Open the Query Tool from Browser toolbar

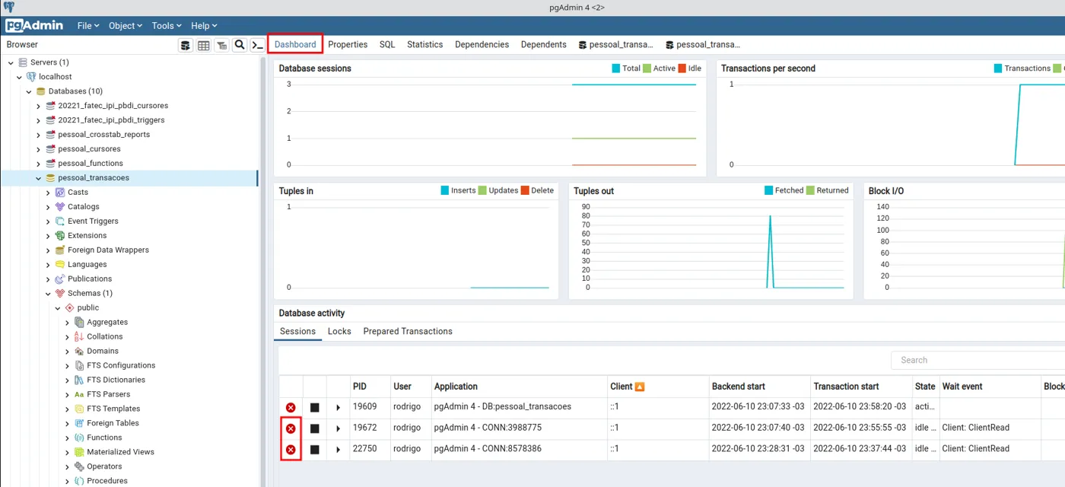pos(186,45)
